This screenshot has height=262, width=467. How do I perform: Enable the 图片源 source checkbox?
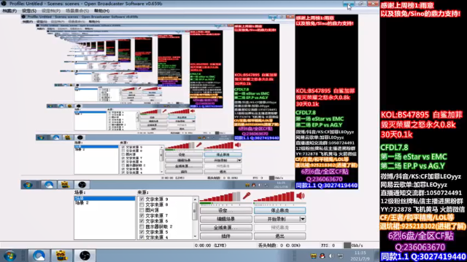[142, 210]
